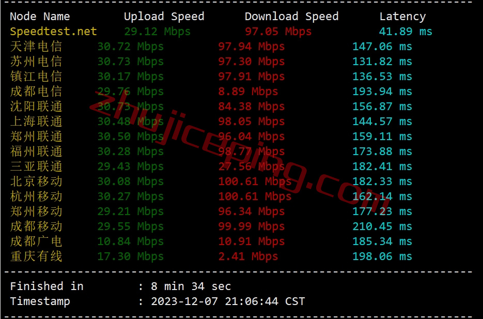The width and height of the screenshot is (483, 319).
Task: Click the 重庆有线 node name
Action: click(36, 256)
